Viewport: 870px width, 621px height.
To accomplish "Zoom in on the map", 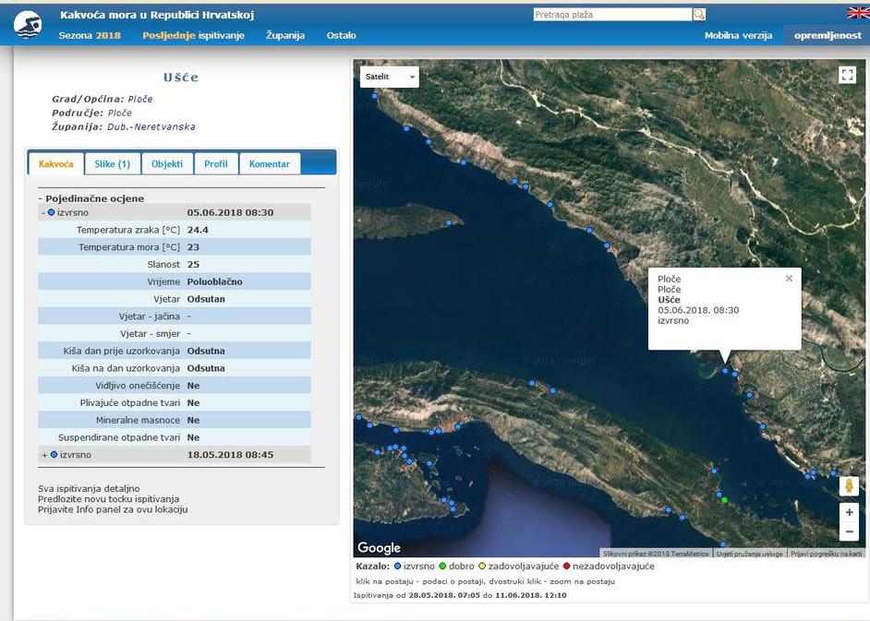I will [849, 511].
